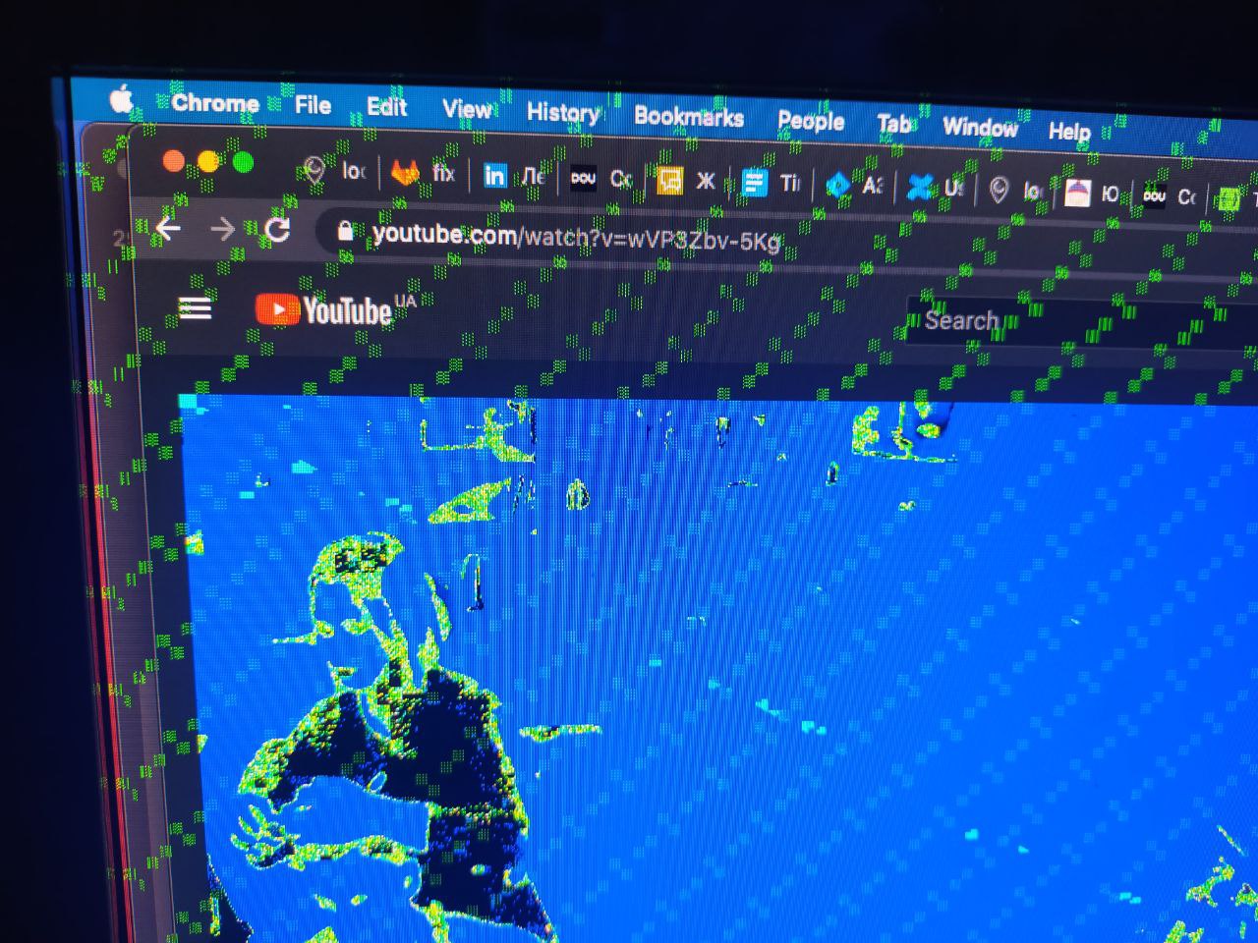Click the YouTube Search field
Image resolution: width=1258 pixels, height=943 pixels.
coord(1081,322)
